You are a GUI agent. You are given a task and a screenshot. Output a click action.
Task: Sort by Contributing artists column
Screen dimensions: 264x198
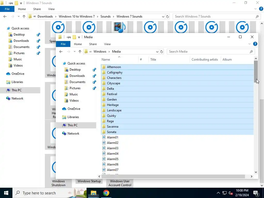pos(205,60)
